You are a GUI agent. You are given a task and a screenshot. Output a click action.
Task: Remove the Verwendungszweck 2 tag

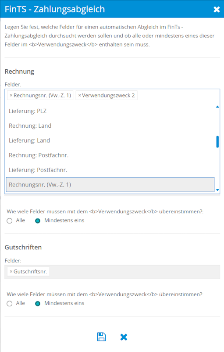(79, 95)
